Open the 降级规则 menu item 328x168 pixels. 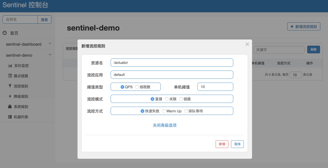pos(21,96)
